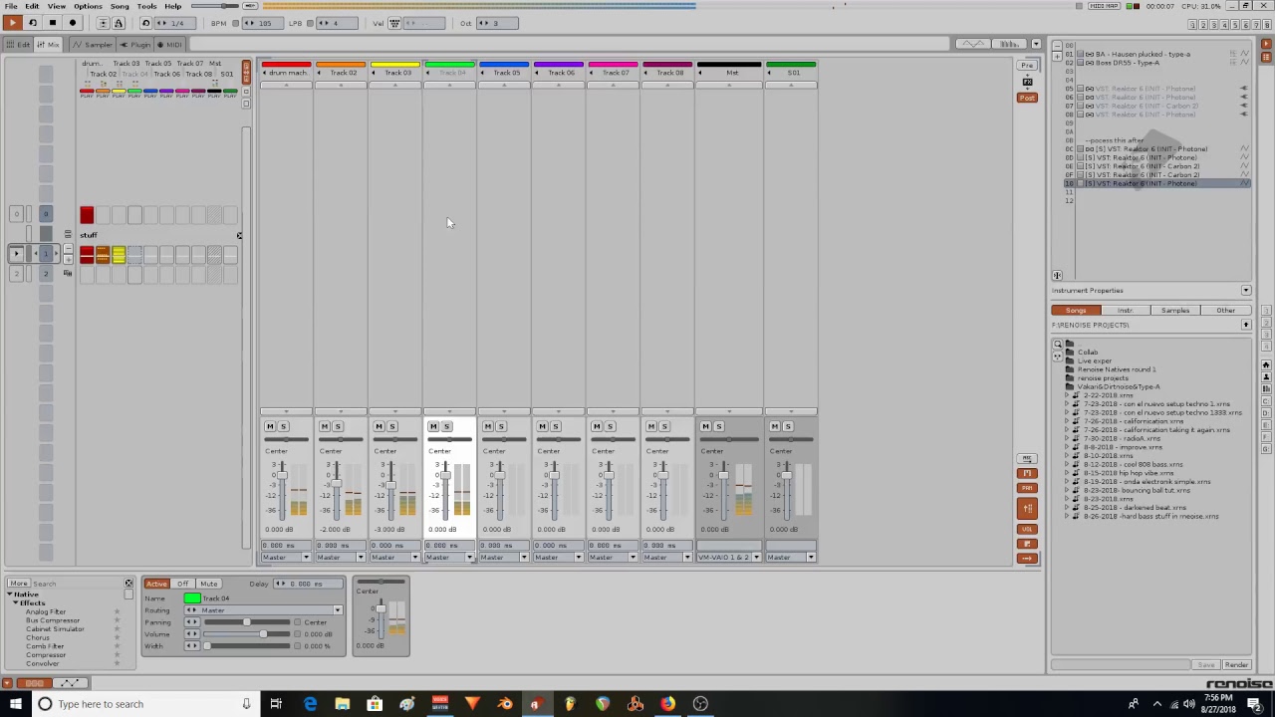This screenshot has width=1275, height=717.
Task: Select the Pre mixer view button
Action: [x=1027, y=65]
